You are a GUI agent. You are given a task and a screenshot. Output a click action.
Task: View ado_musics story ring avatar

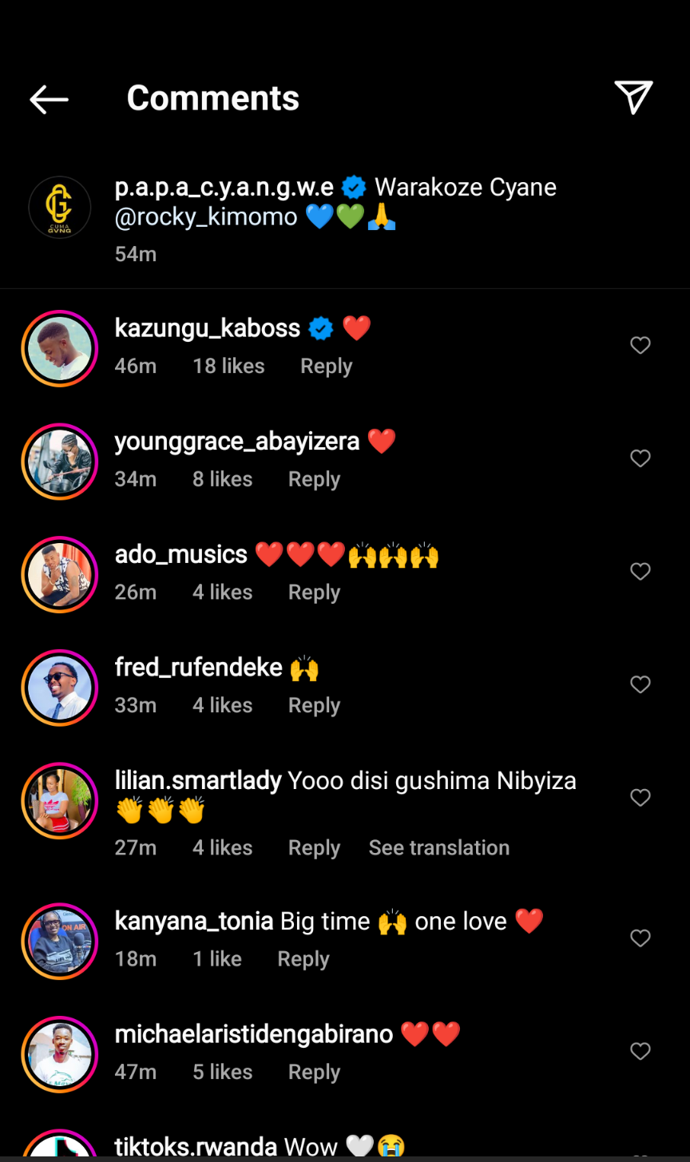59,574
